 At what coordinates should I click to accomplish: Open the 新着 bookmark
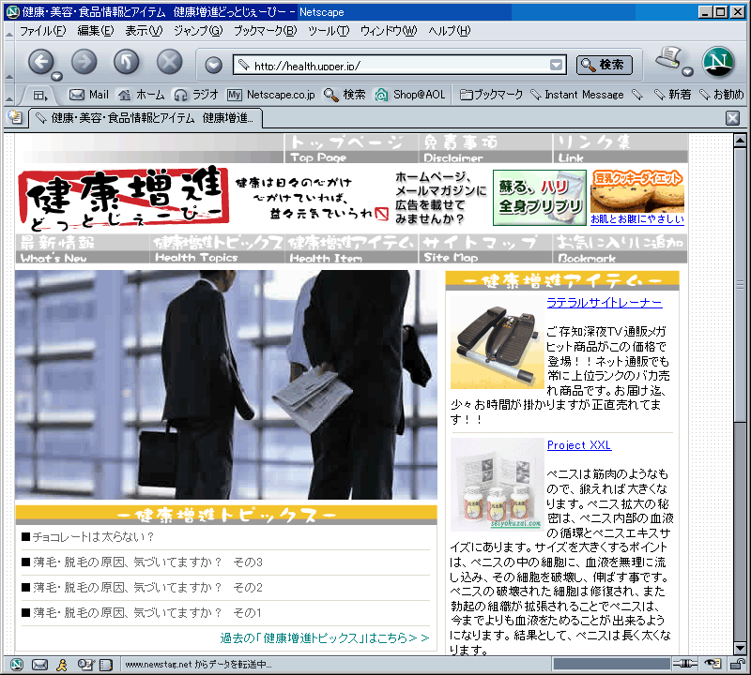pyautogui.click(x=673, y=95)
